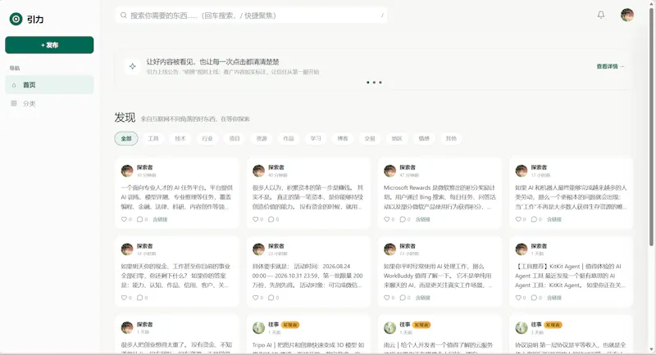The height and width of the screenshot is (355, 656).
Task: Select the 情感 filter tab
Action: click(x=424, y=138)
